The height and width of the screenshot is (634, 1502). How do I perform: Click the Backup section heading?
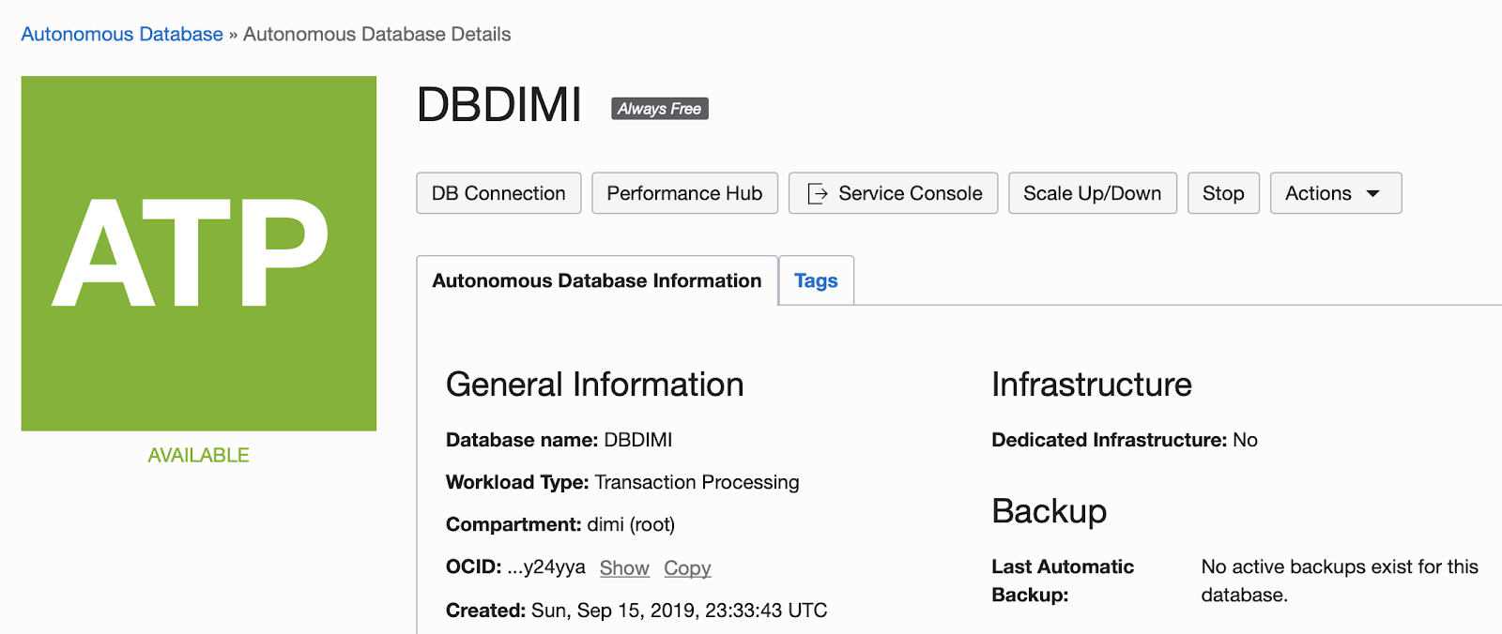(1049, 511)
